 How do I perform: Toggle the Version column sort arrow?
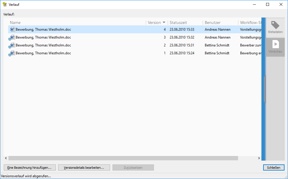[164, 22]
